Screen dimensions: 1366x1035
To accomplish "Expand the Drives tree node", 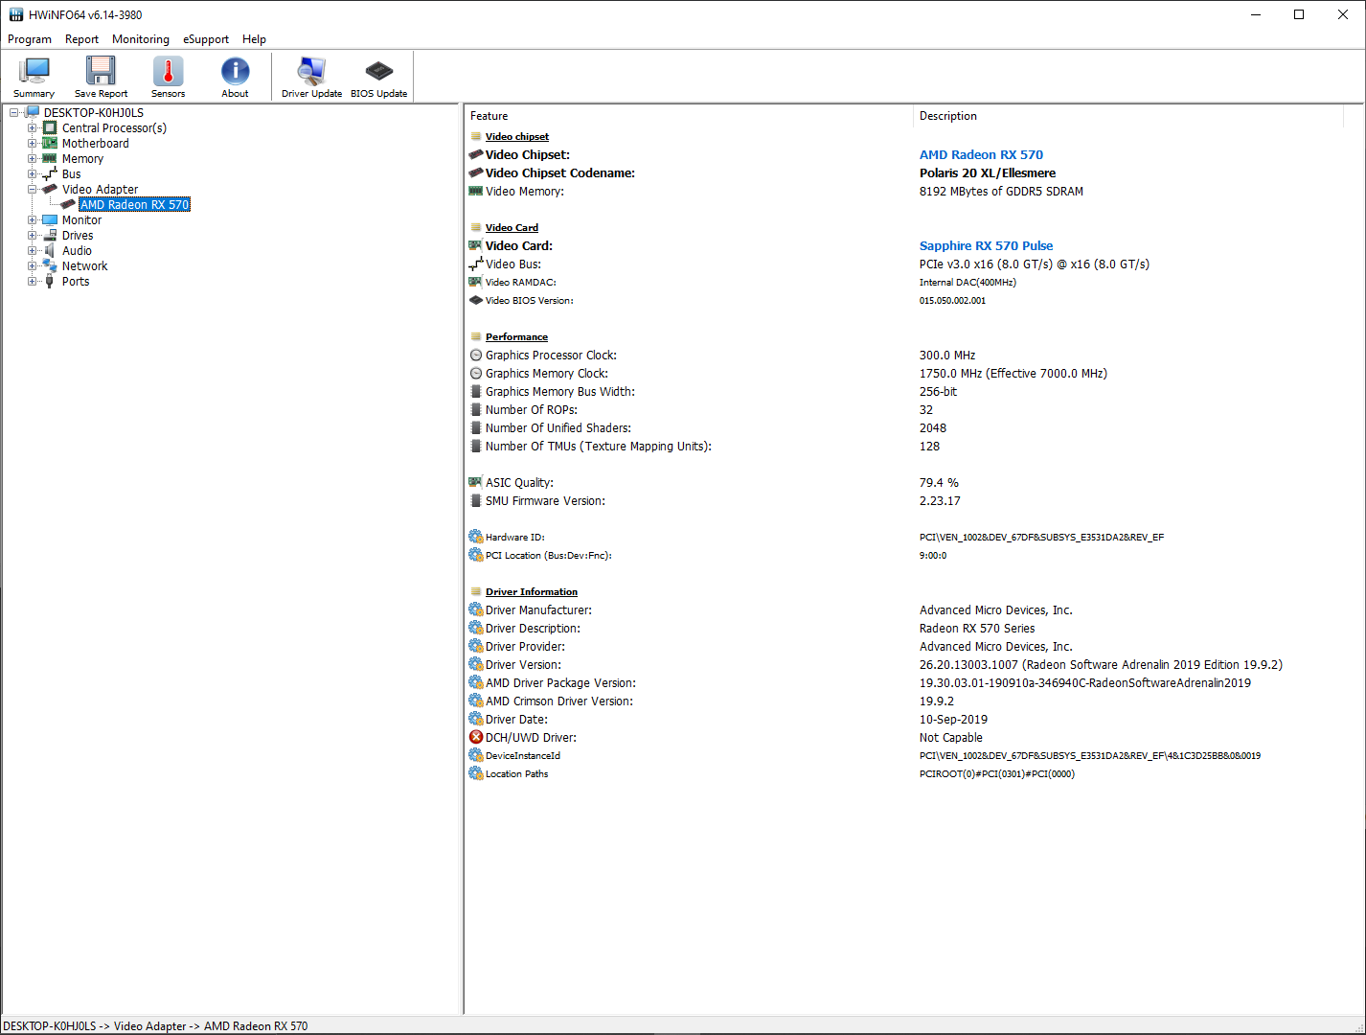I will tap(32, 235).
